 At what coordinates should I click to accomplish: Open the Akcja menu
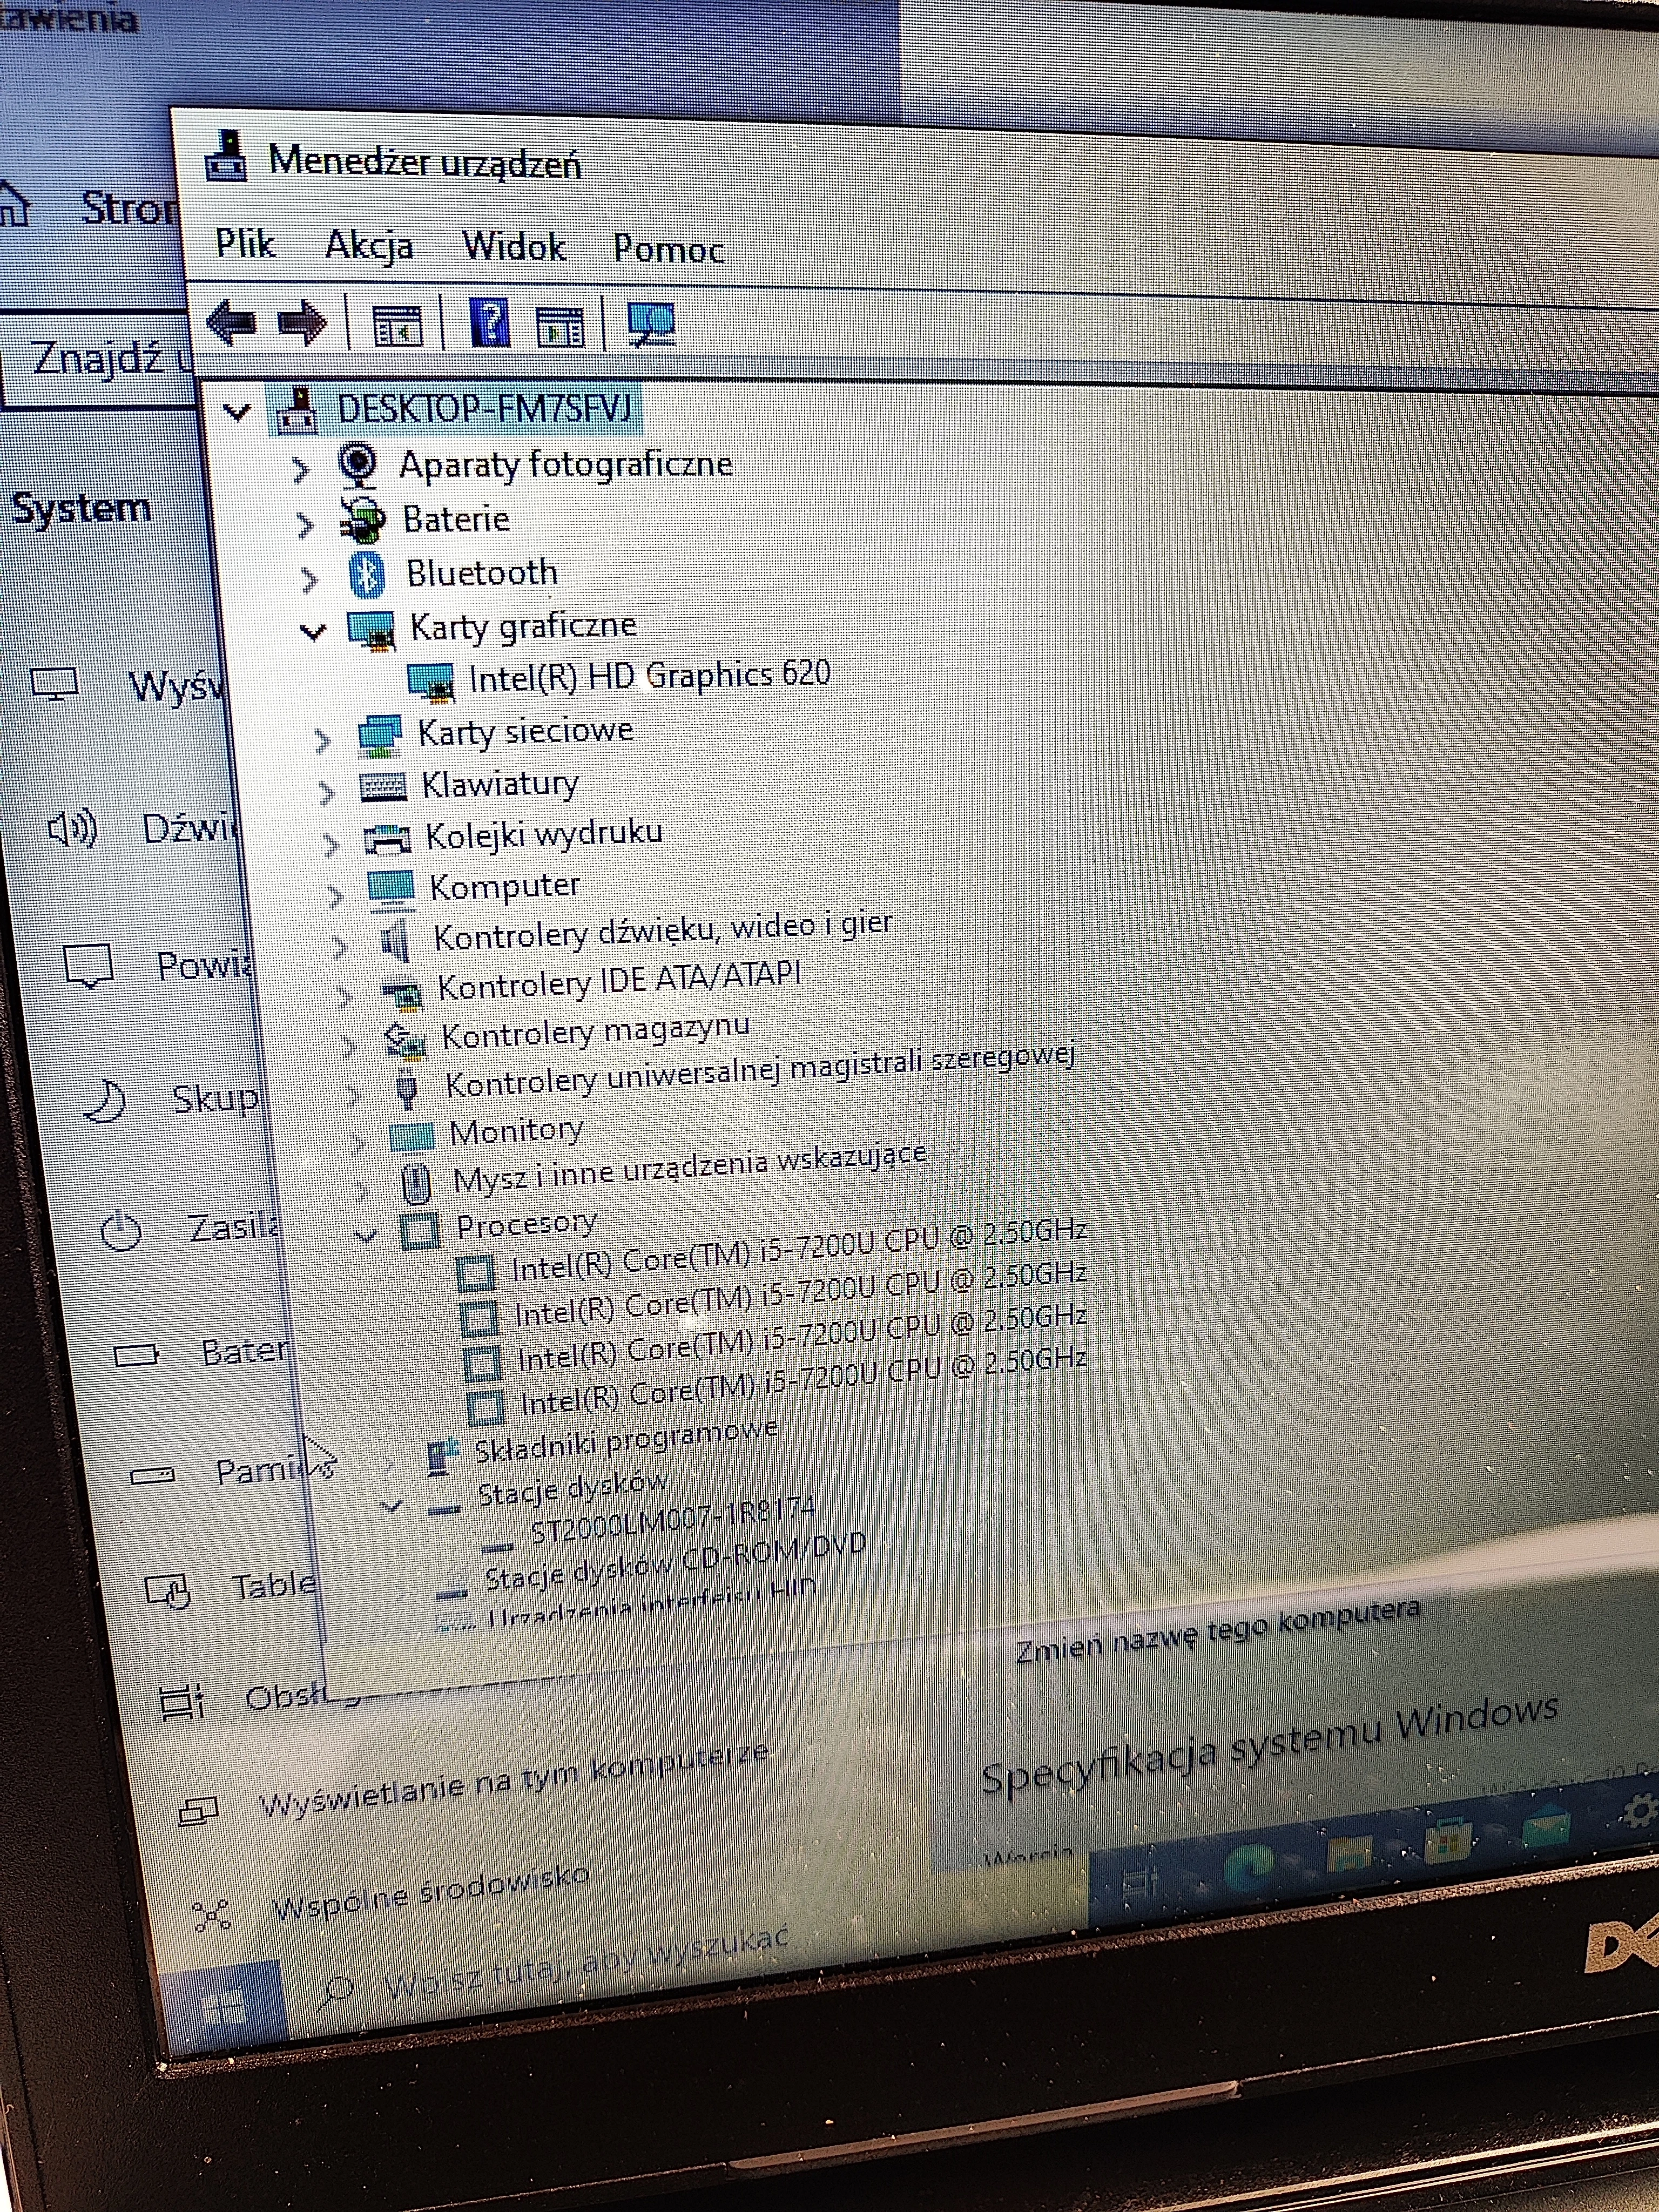coord(369,245)
